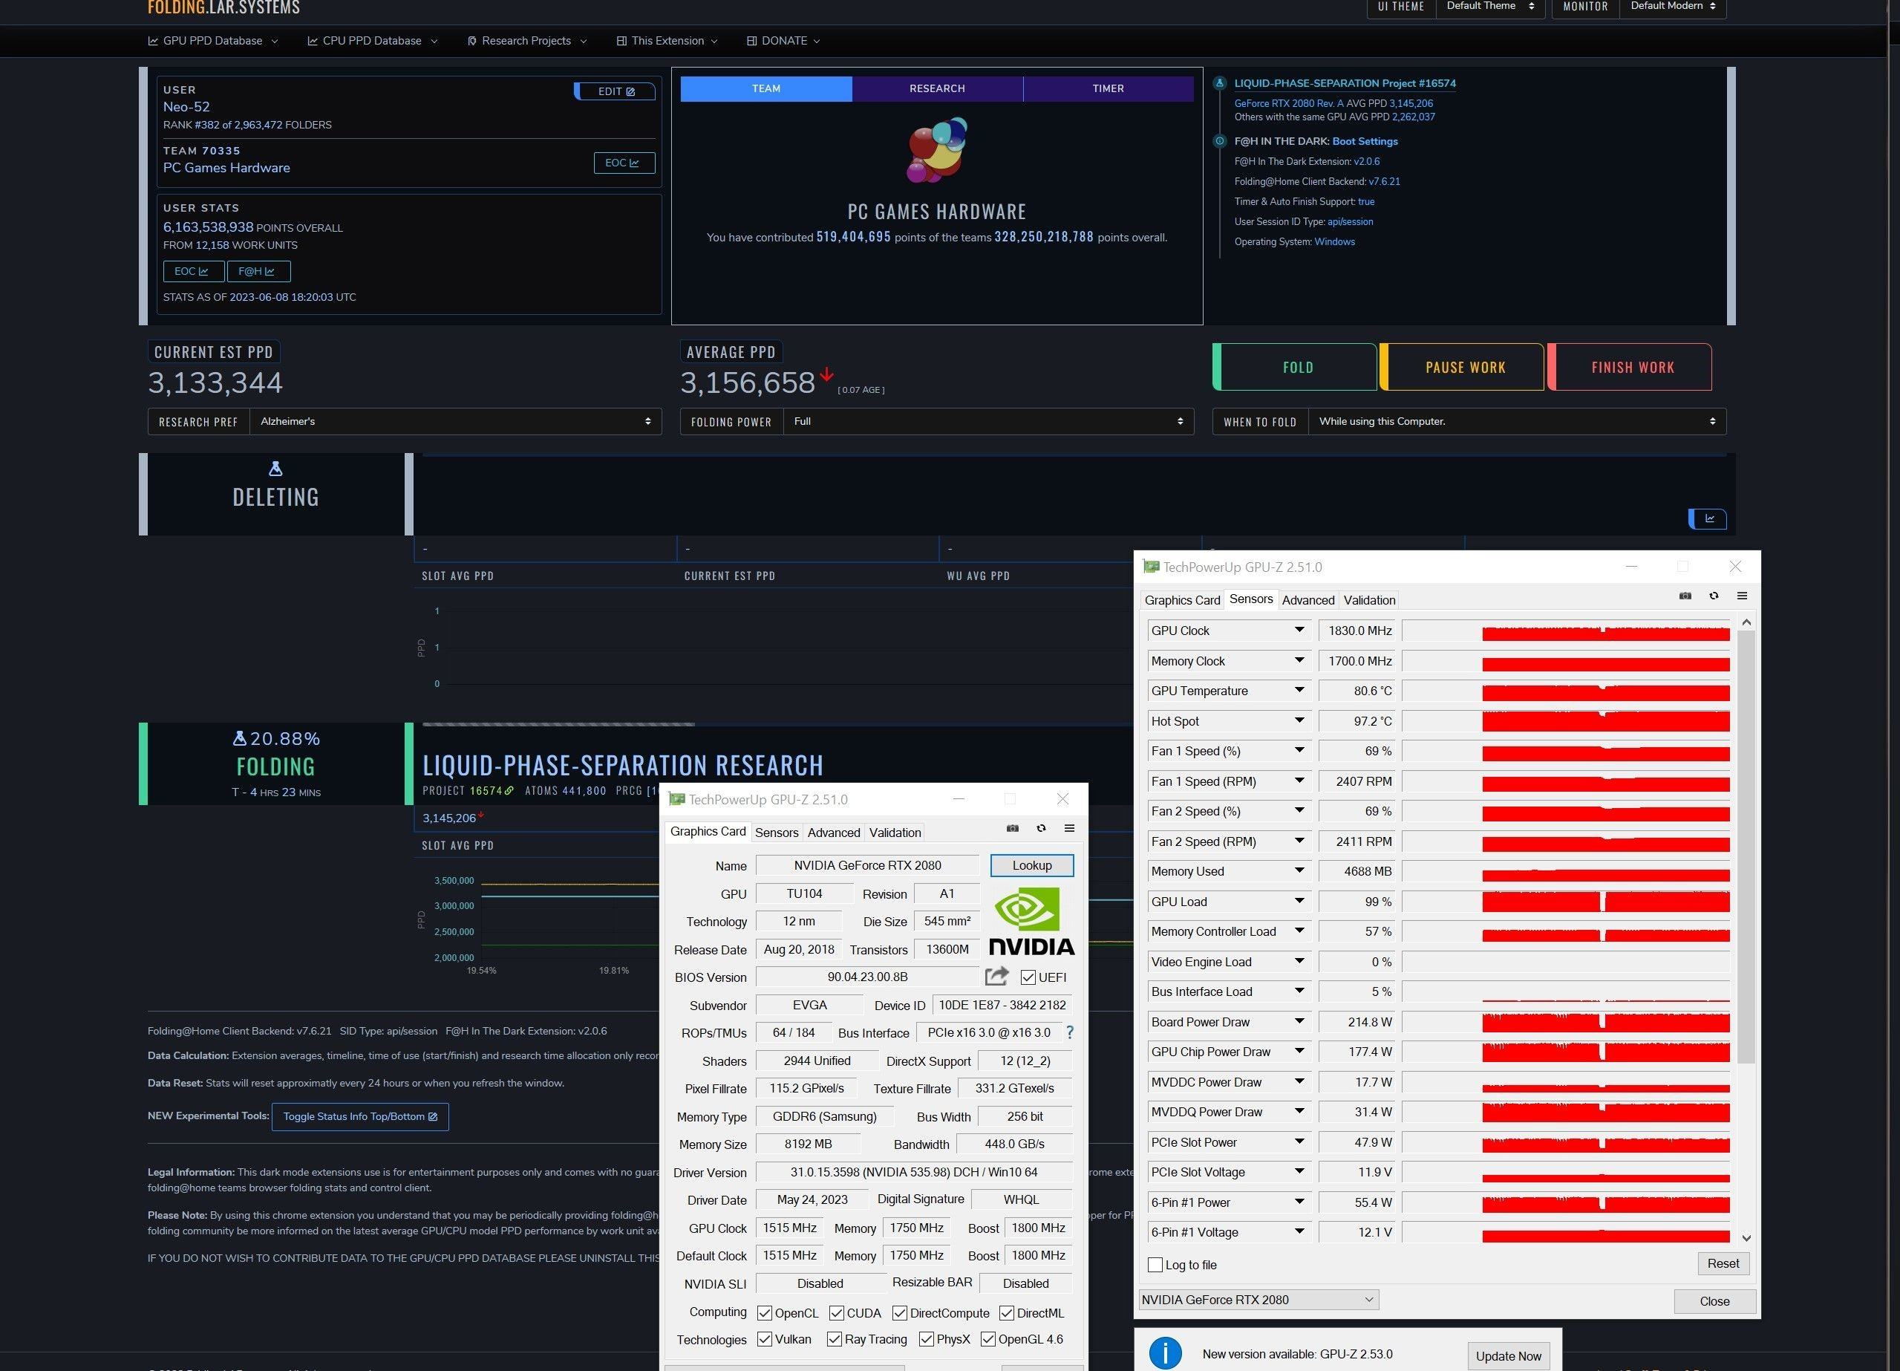Open NVIDIA GeForce RTX 2080 device selector

point(1258,1300)
